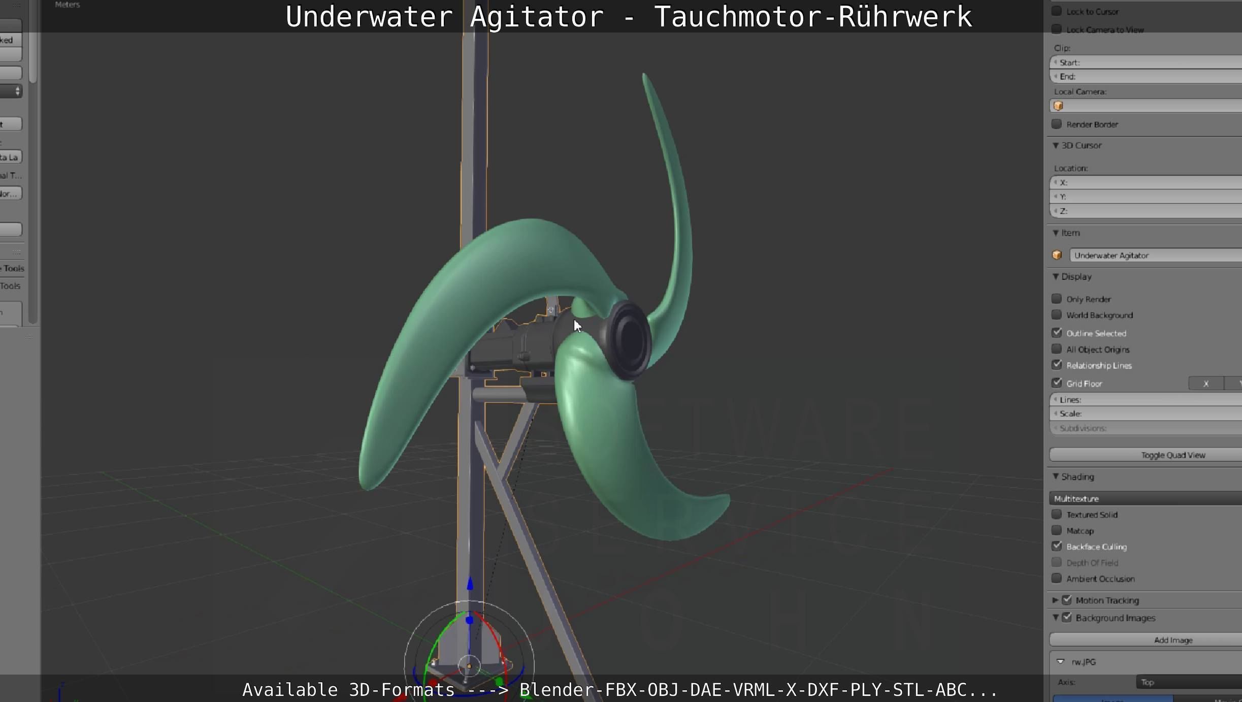
Task: Turn on the Matcap checkbox
Action: coord(1057,530)
